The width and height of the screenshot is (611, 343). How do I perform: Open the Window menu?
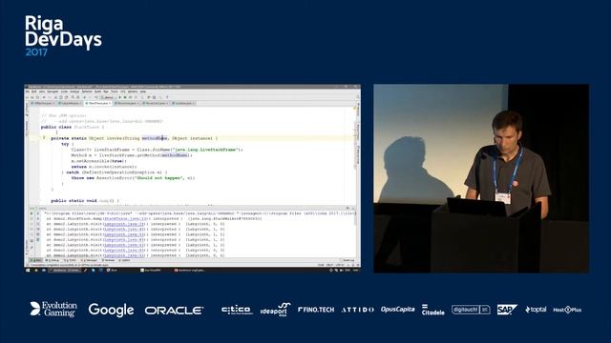pos(133,91)
